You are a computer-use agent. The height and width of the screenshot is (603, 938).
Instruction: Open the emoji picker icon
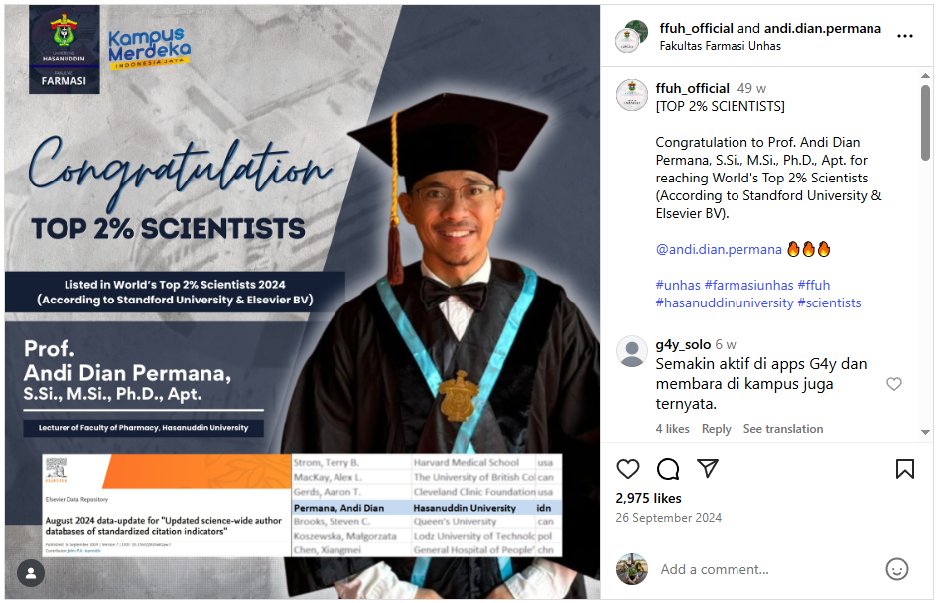[x=896, y=569]
